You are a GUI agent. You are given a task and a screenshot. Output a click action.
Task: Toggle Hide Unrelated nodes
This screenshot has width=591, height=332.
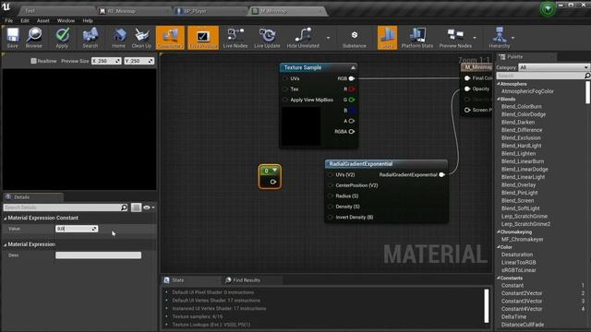pos(303,38)
